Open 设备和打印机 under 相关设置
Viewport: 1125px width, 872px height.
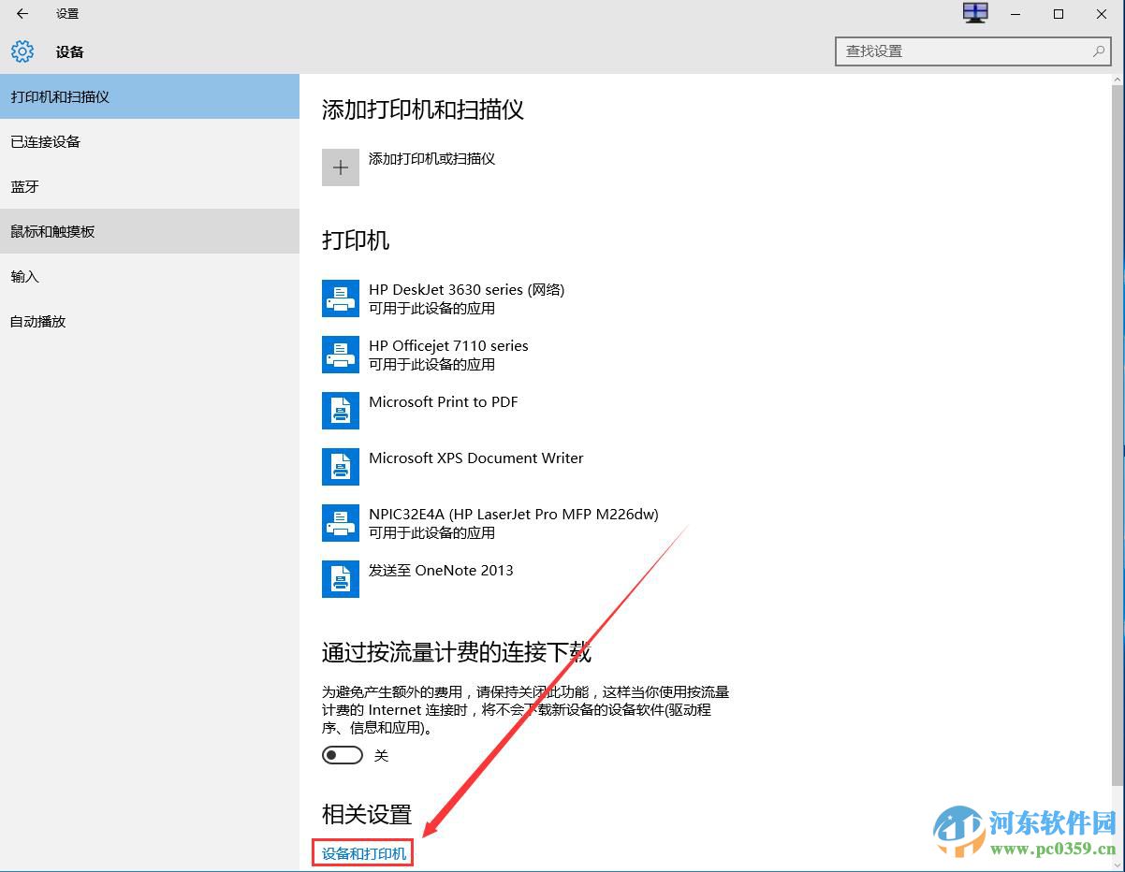[x=362, y=852]
